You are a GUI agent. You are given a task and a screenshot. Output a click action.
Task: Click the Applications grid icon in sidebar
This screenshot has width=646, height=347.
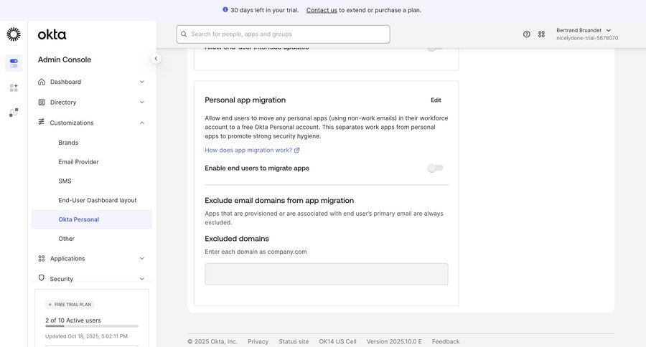tap(42, 259)
